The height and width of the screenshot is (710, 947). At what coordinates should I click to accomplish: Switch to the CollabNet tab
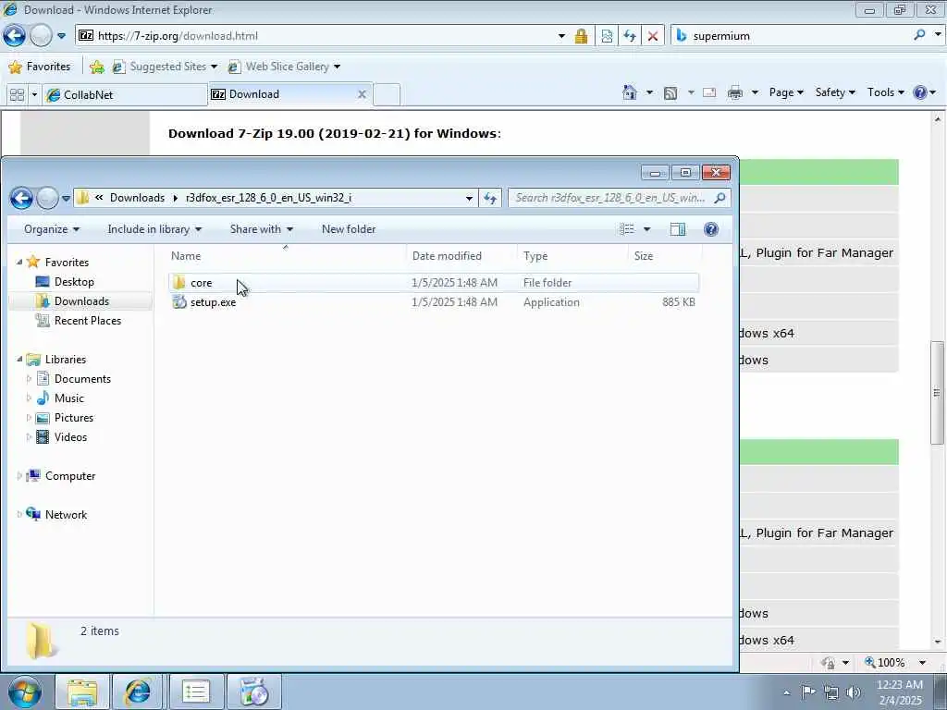[x=125, y=95]
